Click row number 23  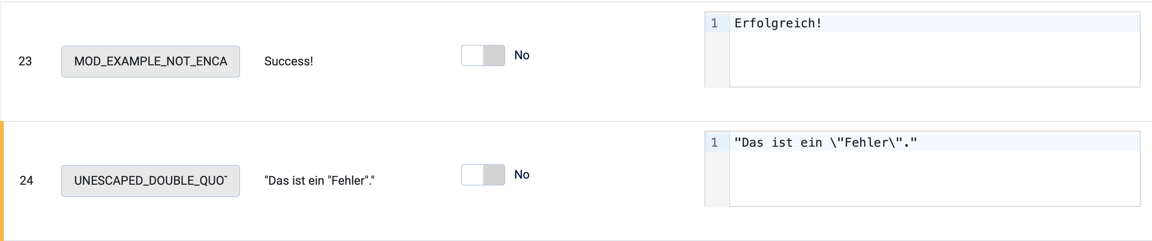pos(25,62)
